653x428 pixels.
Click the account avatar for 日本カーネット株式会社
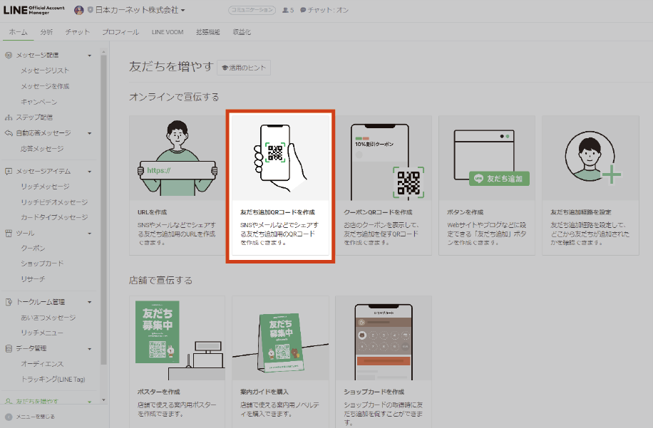(78, 10)
